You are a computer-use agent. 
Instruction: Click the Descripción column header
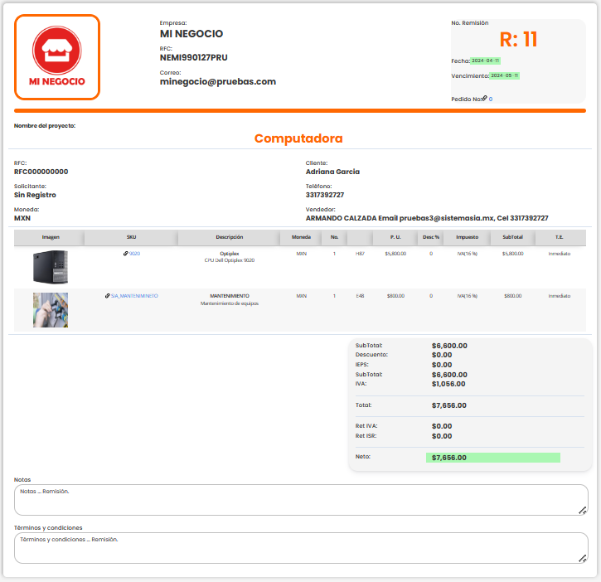point(229,237)
